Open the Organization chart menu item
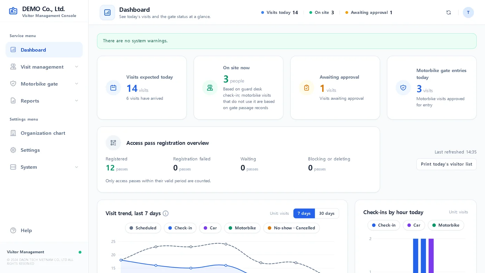Viewport: 485px width, 273px height. 44,133
